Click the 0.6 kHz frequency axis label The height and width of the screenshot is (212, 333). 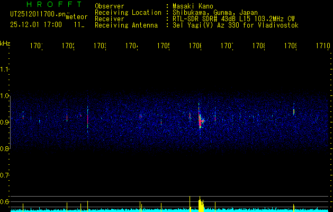(4, 201)
